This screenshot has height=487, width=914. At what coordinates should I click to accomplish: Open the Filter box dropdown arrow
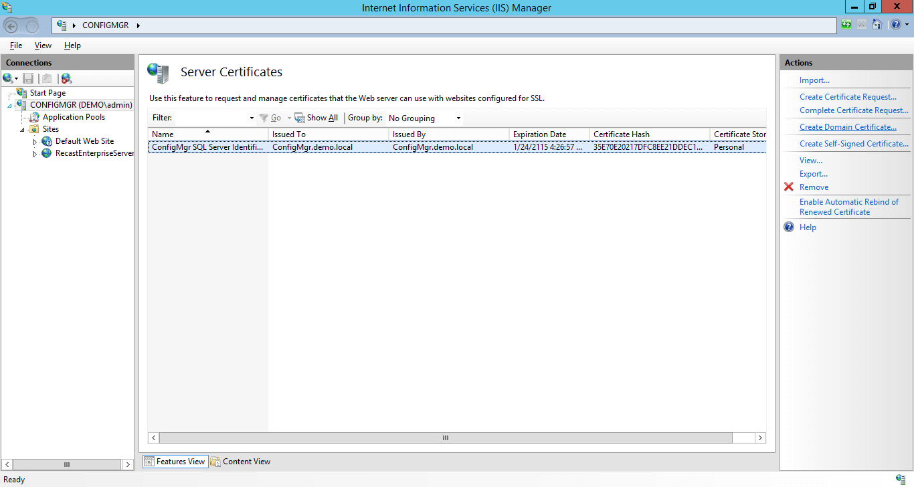pyautogui.click(x=252, y=118)
